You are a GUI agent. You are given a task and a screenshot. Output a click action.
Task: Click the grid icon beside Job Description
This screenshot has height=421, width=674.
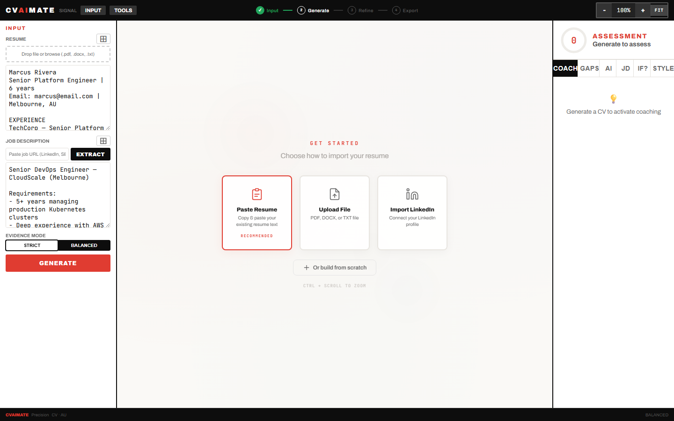coord(103,141)
